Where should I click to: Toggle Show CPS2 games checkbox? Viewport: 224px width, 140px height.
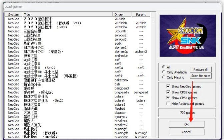click(169, 92)
